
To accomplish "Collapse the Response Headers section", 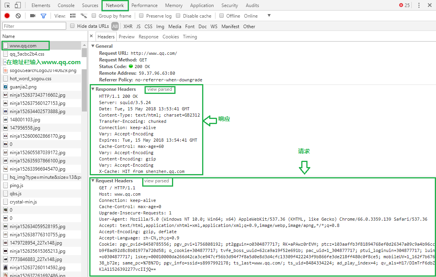I will (x=93, y=89).
